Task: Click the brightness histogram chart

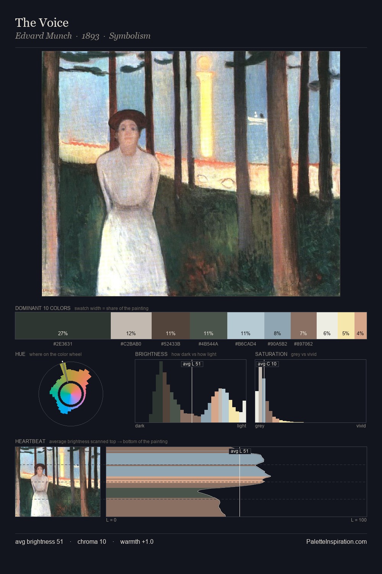Action: click(191, 391)
